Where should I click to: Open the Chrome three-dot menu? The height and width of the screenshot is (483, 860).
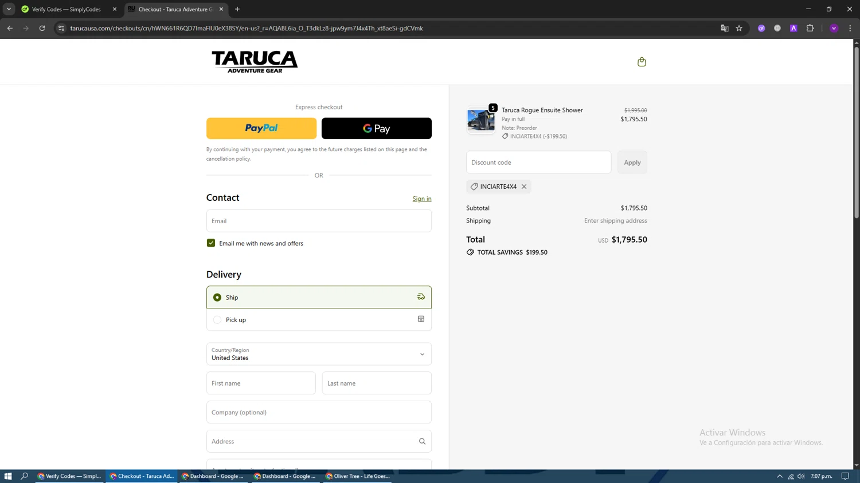click(850, 28)
